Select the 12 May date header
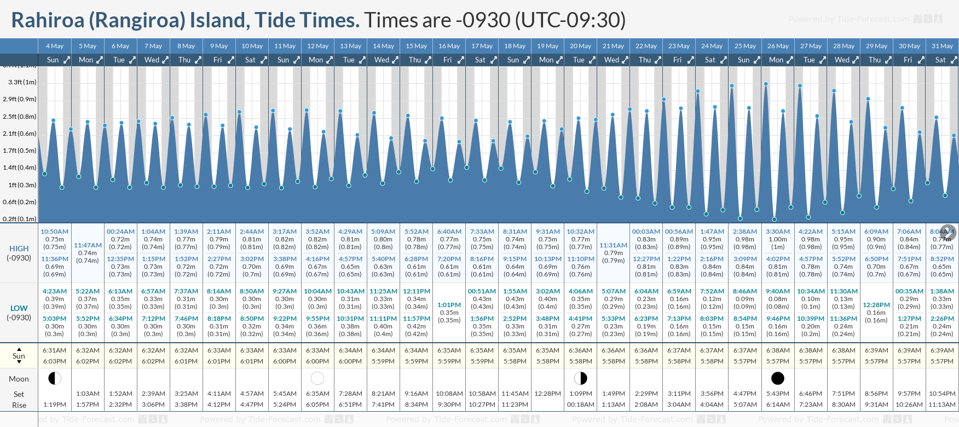This screenshot has height=427, width=959. coord(317,46)
